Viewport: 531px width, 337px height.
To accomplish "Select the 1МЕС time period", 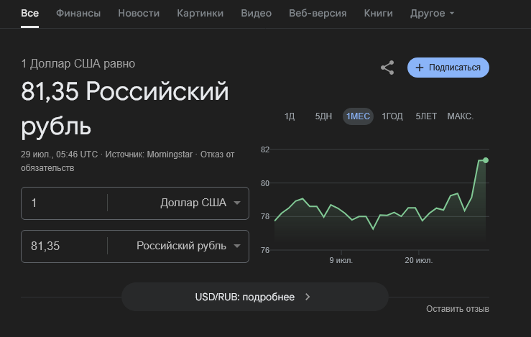I will (358, 116).
